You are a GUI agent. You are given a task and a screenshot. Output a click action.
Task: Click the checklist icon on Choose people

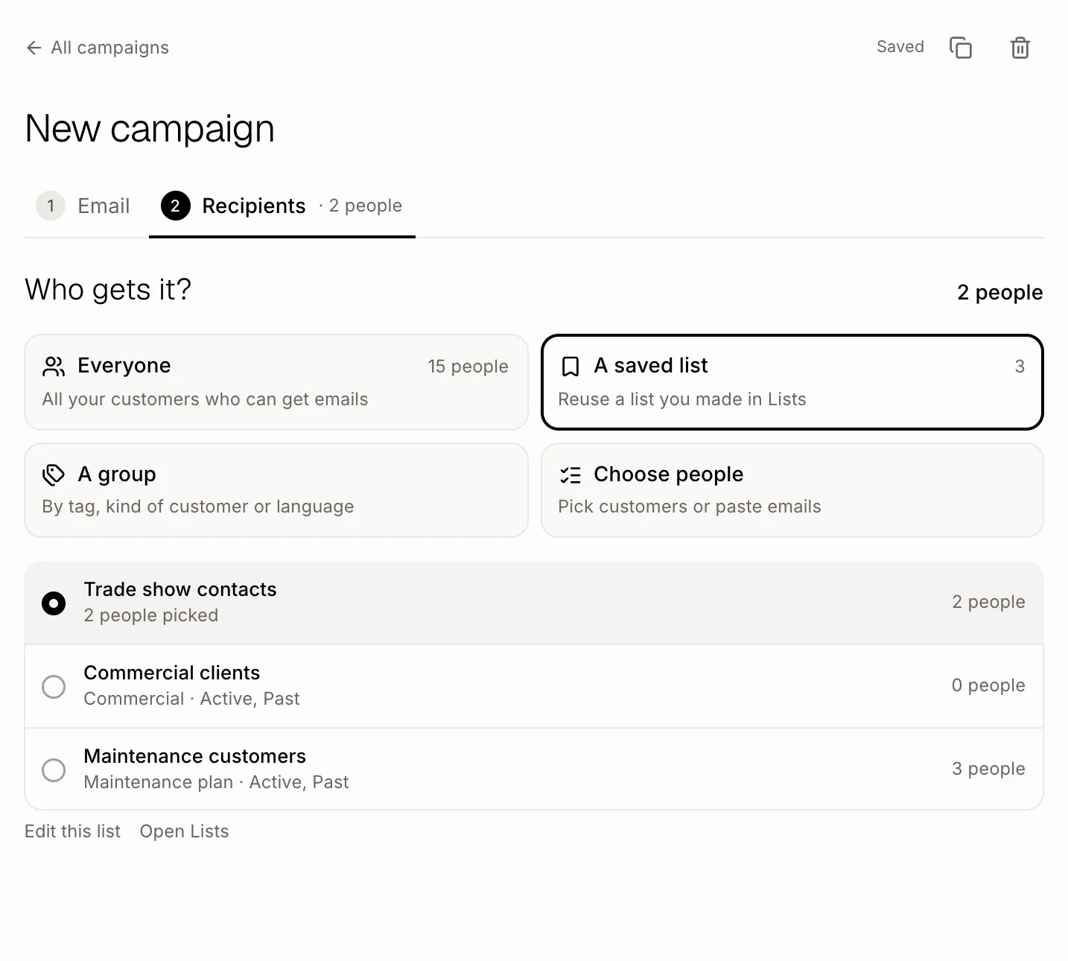point(570,475)
